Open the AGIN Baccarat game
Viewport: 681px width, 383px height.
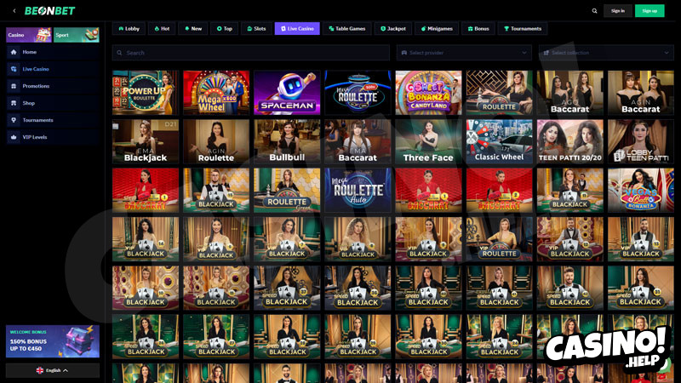[641, 93]
